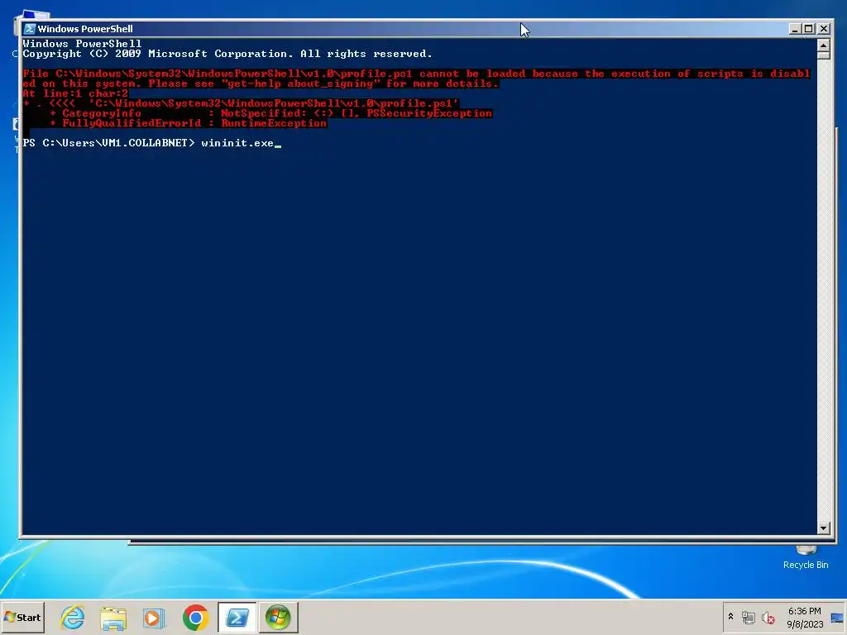Viewport: 847px width, 635px height.
Task: Click the typed command wininit.exe
Action: pyautogui.click(x=237, y=142)
